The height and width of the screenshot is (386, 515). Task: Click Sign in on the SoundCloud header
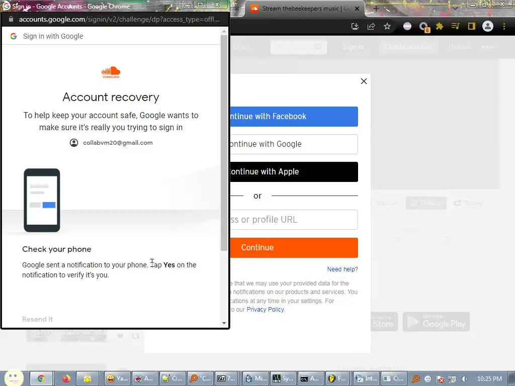353,47
